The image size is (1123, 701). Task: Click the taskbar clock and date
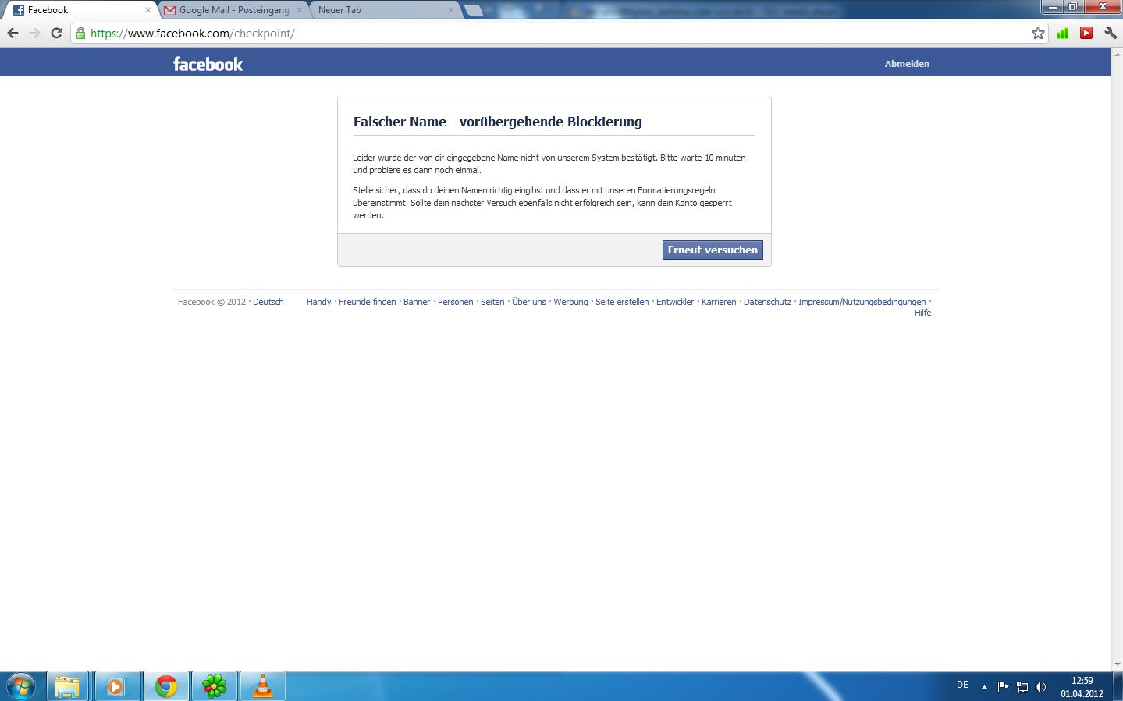tap(1082, 687)
